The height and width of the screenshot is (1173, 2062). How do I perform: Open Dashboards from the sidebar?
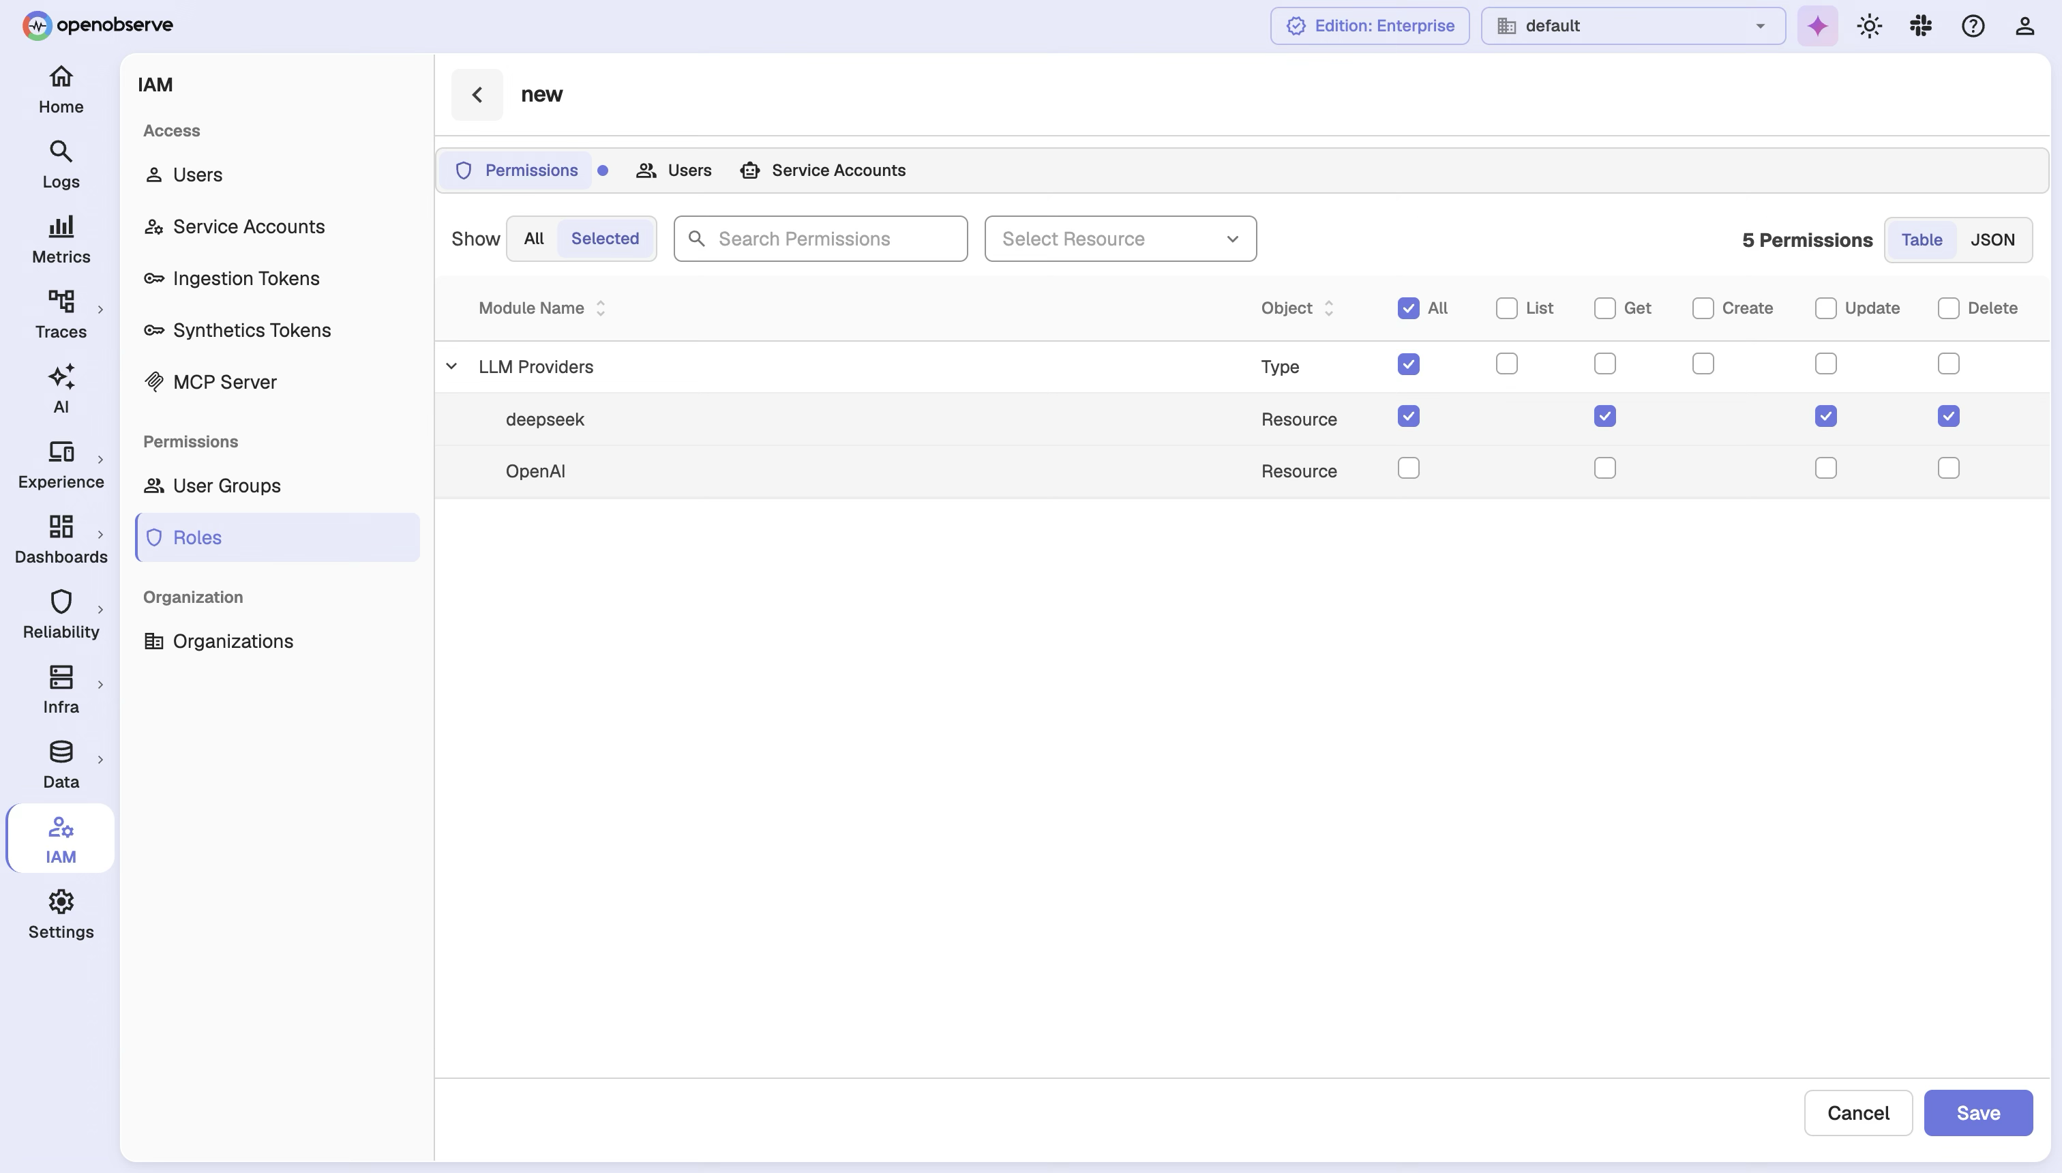(x=61, y=539)
